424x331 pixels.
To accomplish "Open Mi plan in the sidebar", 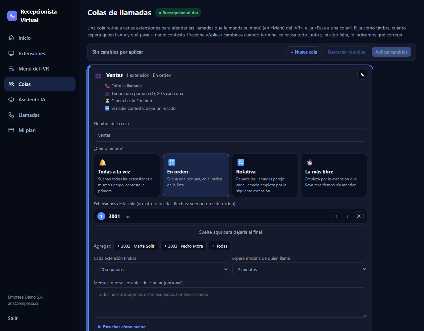I will pyautogui.click(x=40, y=130).
